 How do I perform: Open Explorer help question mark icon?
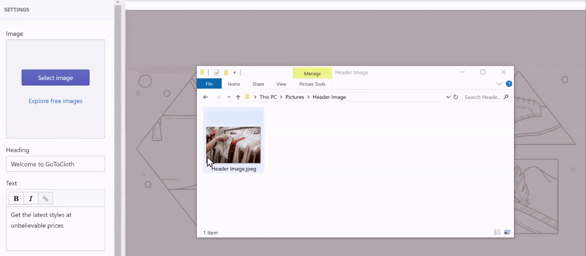509,84
